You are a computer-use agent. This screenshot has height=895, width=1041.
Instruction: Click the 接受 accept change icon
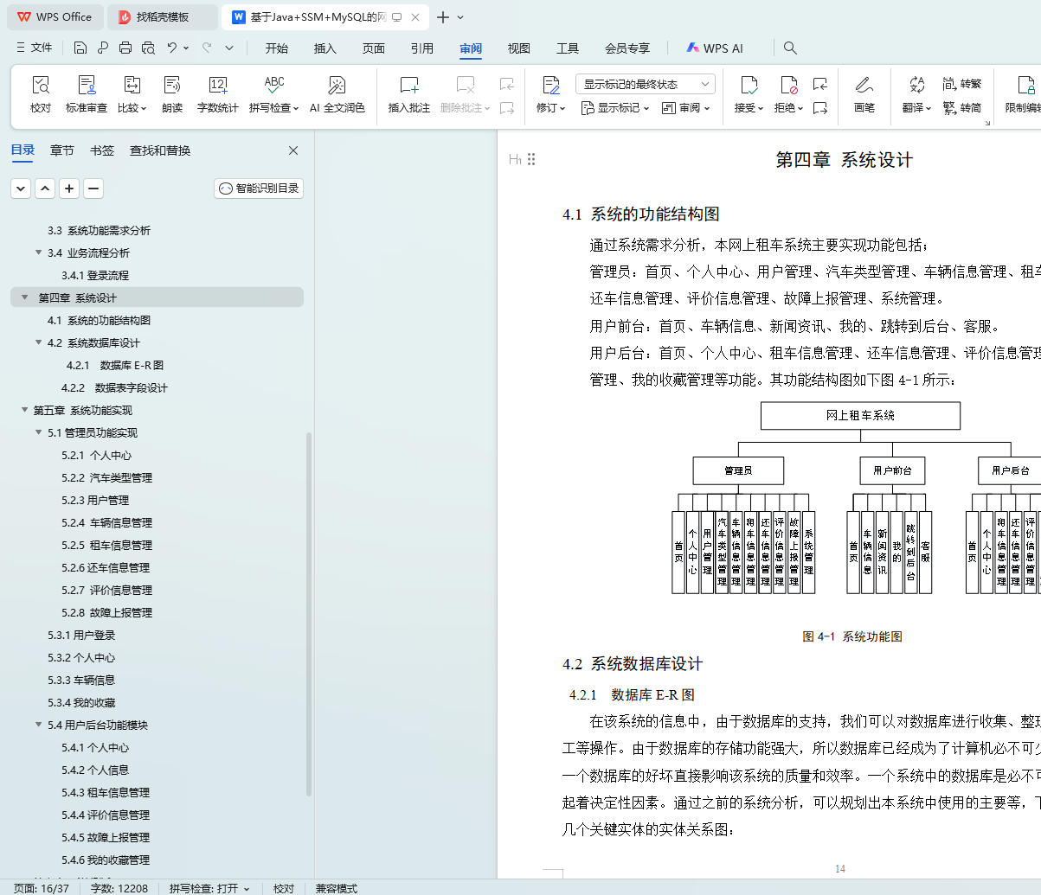749,85
